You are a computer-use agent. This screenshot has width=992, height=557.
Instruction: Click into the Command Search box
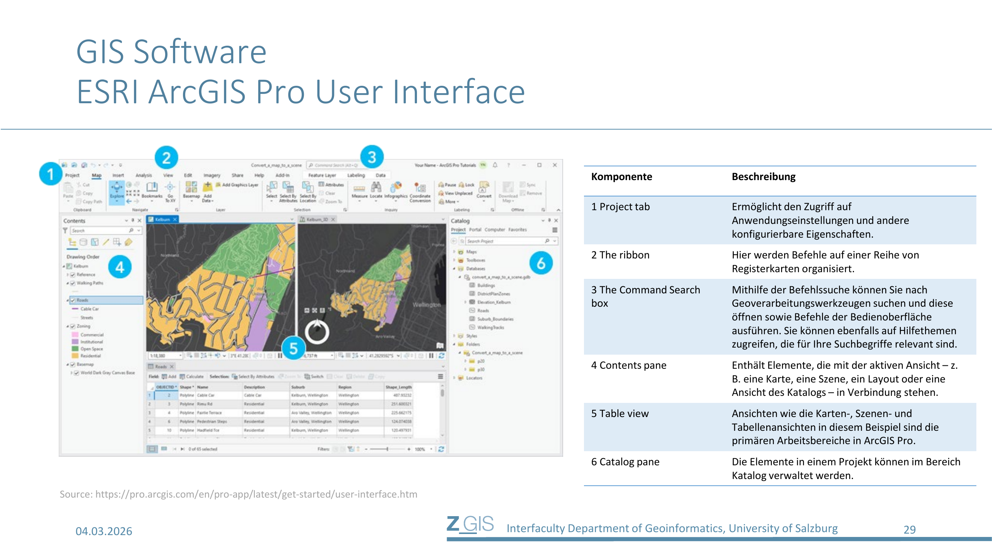pos(334,165)
